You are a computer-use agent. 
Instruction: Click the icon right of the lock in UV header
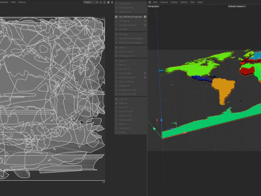pos(108,2)
